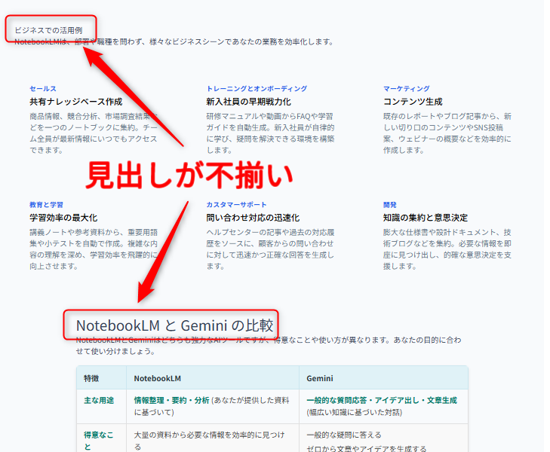Click the description starting 講義ノートや参考資料
This screenshot has height=452, width=550.
[94, 249]
